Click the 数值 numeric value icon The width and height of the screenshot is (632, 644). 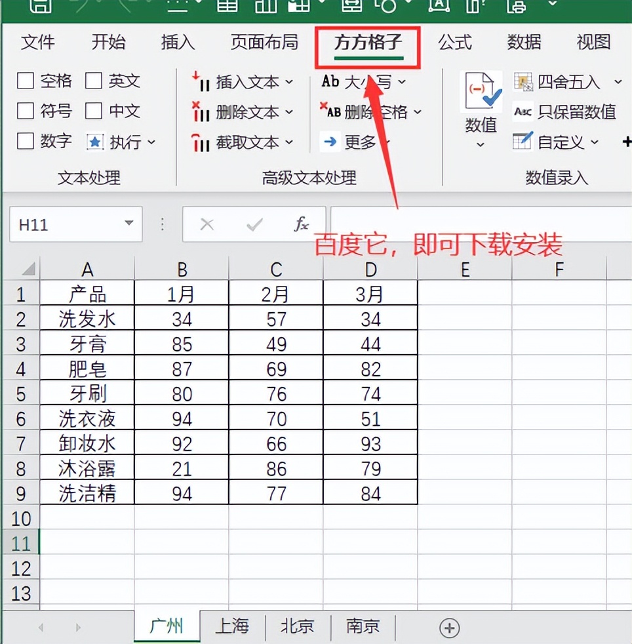tap(483, 93)
